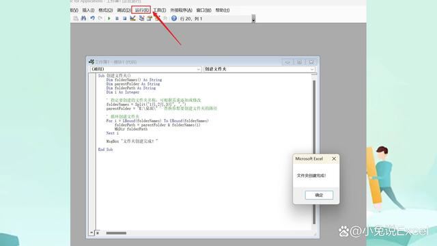Click the 确定 button in the message box

click(319, 195)
